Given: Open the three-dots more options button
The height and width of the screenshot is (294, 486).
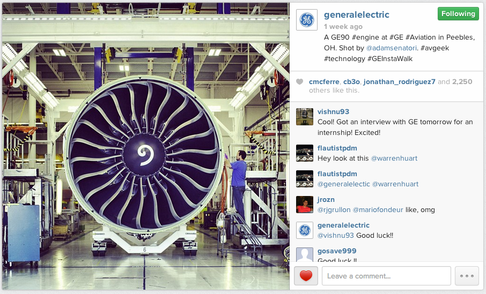Looking at the screenshot, I should (467, 276).
